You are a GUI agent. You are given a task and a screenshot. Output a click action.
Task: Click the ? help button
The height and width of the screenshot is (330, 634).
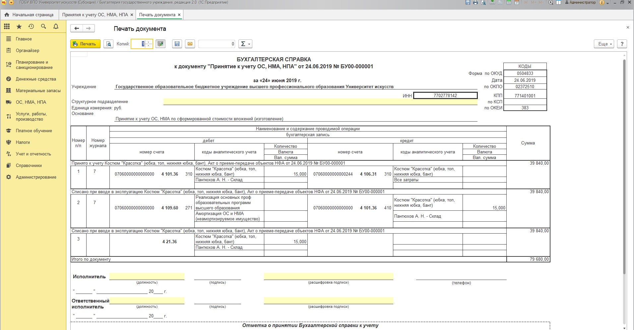[x=622, y=44]
